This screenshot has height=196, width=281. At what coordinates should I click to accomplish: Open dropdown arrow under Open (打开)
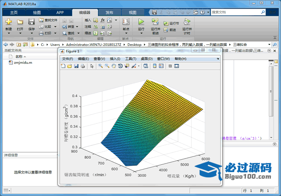20,33
